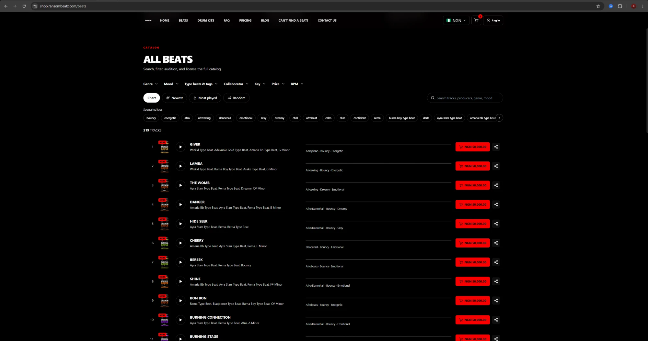Play the HIDE SEEK beat
Screen dimensions: 648x341
(x=180, y=224)
